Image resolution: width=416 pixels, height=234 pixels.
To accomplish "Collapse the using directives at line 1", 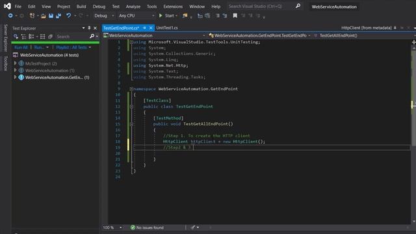I will pos(131,42).
